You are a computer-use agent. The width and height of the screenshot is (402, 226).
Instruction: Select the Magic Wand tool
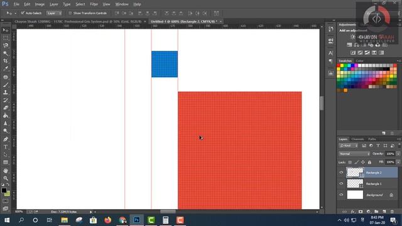[6, 53]
